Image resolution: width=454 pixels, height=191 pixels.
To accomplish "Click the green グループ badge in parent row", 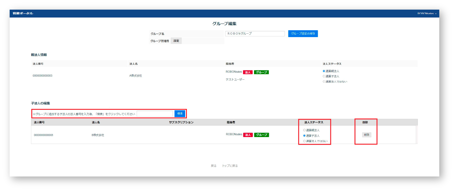I will pos(261,72).
